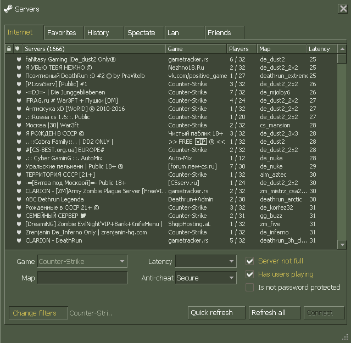Click the Refresh all button
This screenshot has width=351, height=343.
pyautogui.click(x=275, y=313)
